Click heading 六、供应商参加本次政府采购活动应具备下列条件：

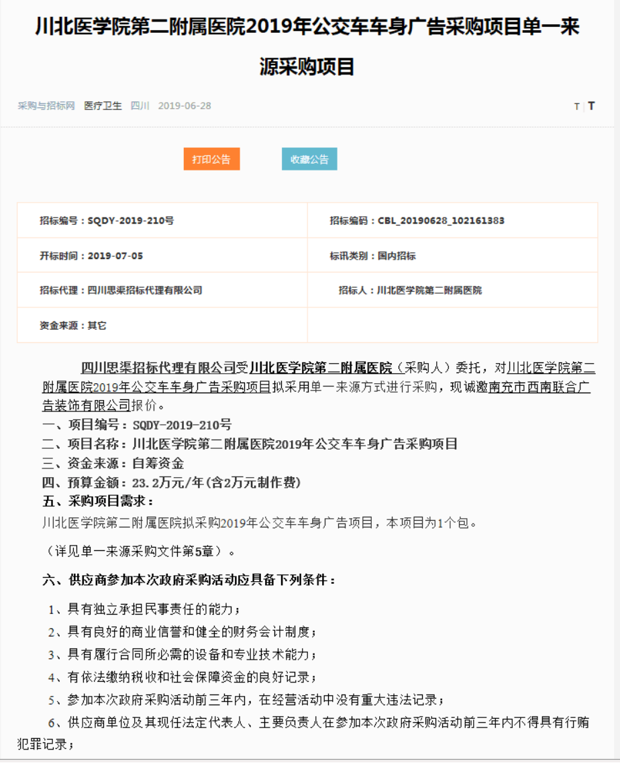coord(189,580)
